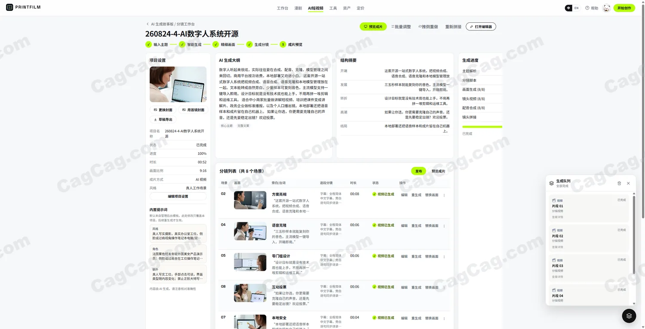645x329 pixels.
Task: Click the 帮助 help icon
Action: 587,8
